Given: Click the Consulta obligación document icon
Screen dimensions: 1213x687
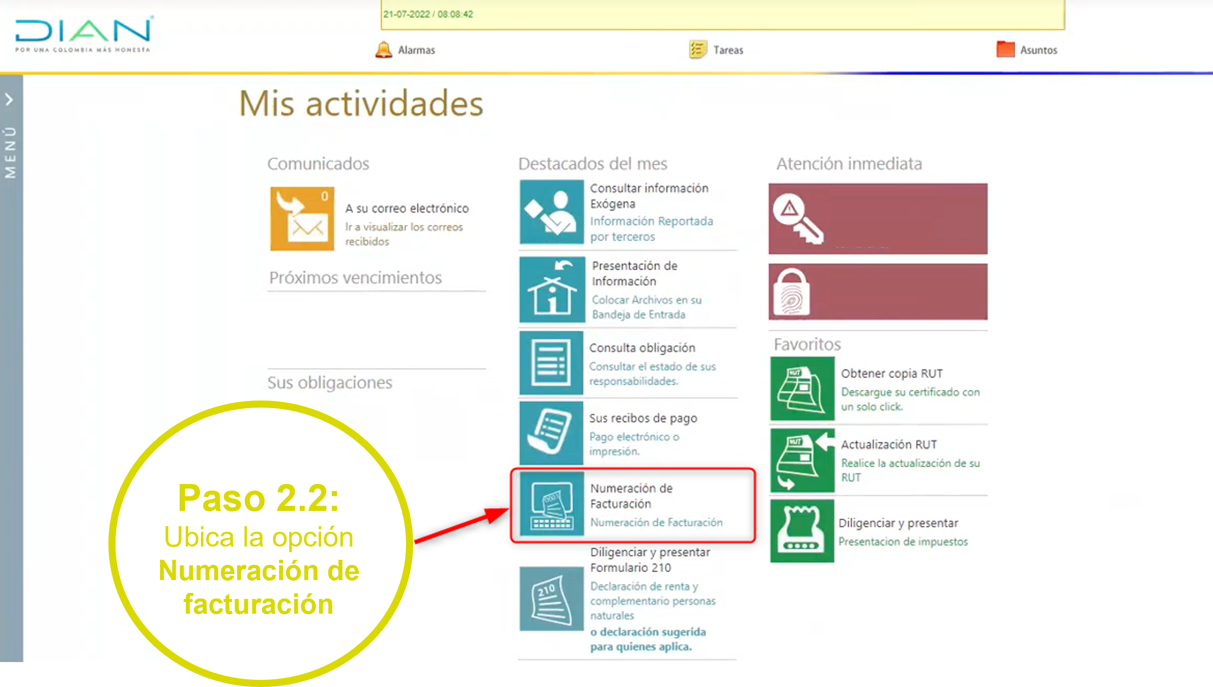Looking at the screenshot, I should point(551,363).
